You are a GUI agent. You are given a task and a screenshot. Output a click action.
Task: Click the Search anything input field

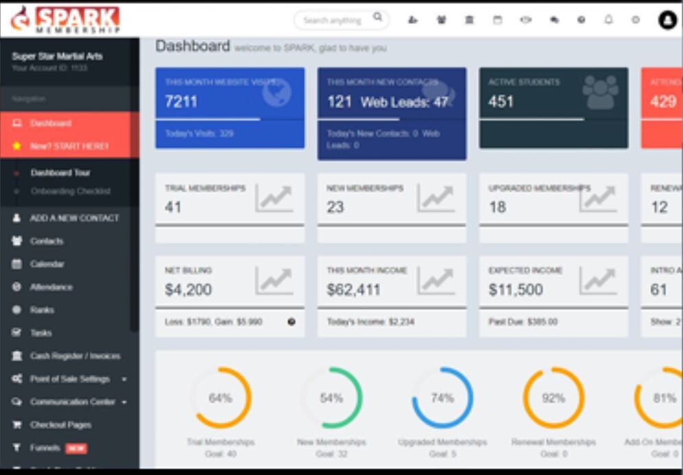(333, 21)
